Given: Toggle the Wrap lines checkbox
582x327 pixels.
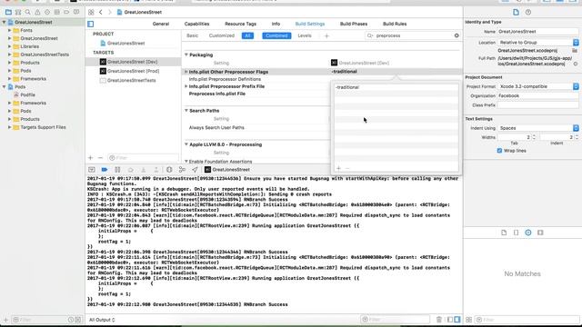Looking at the screenshot, I should pos(499,151).
